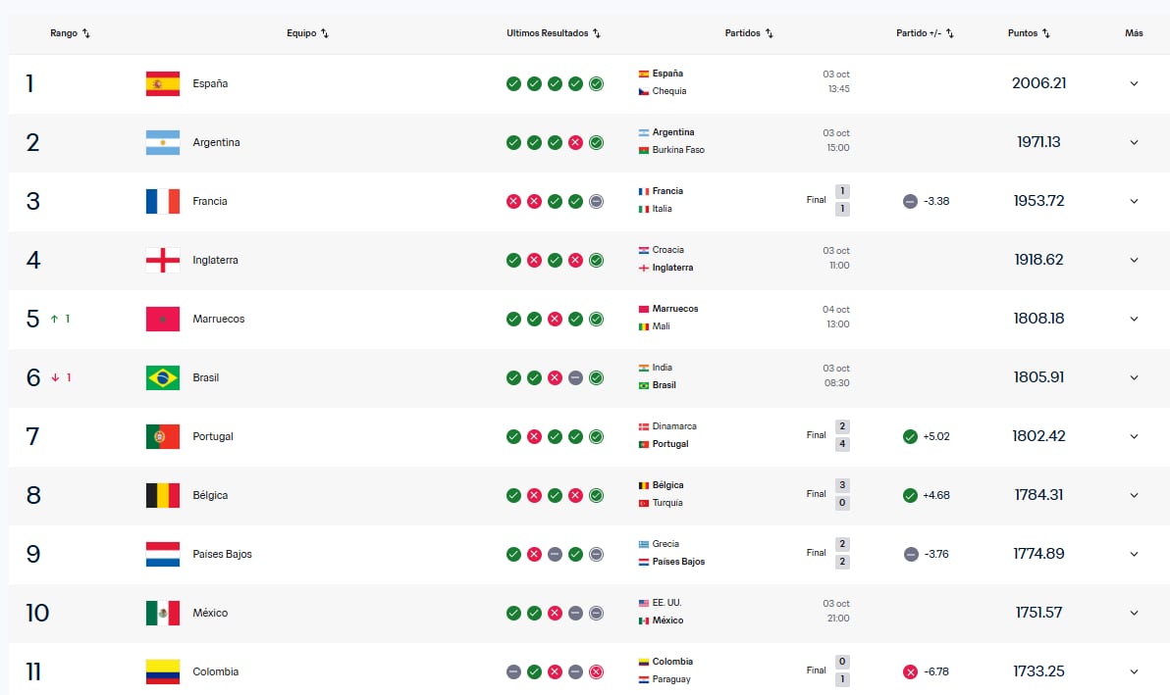Click the 2006.21 points value
The width and height of the screenshot is (1170, 695).
point(1038,83)
